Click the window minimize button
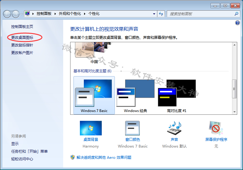243x170 pixels. (x=215, y=6)
